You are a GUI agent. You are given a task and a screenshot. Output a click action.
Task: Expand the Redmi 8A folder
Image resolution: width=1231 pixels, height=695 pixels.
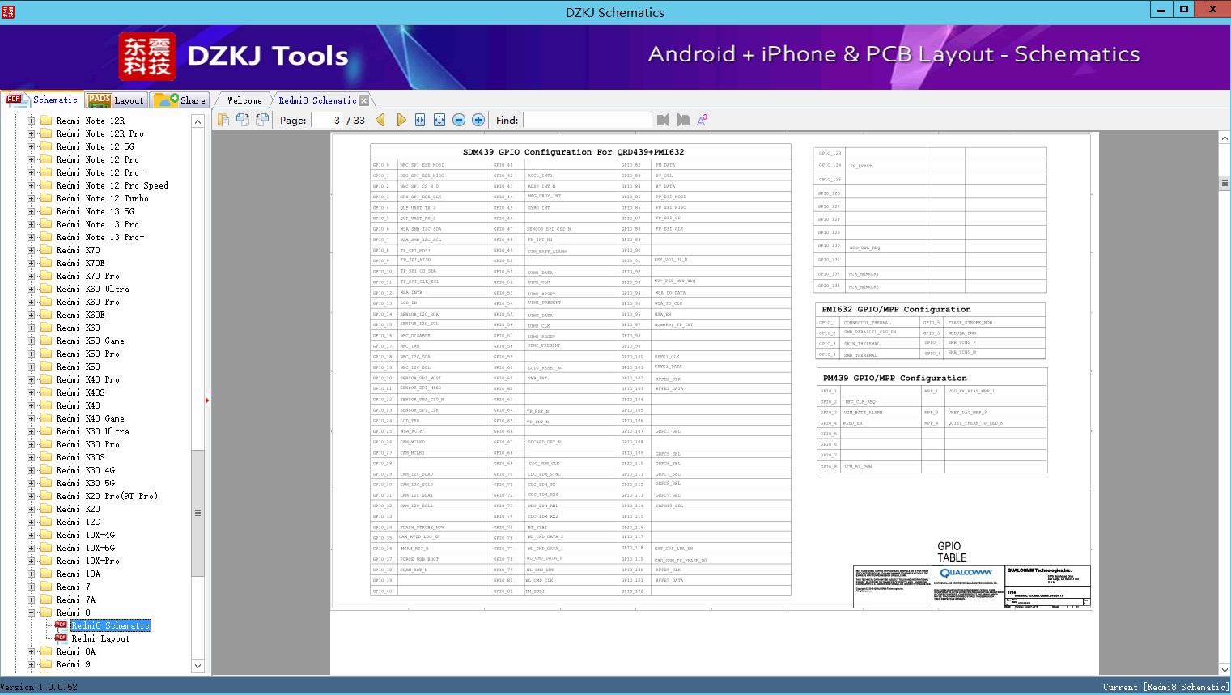coord(31,651)
